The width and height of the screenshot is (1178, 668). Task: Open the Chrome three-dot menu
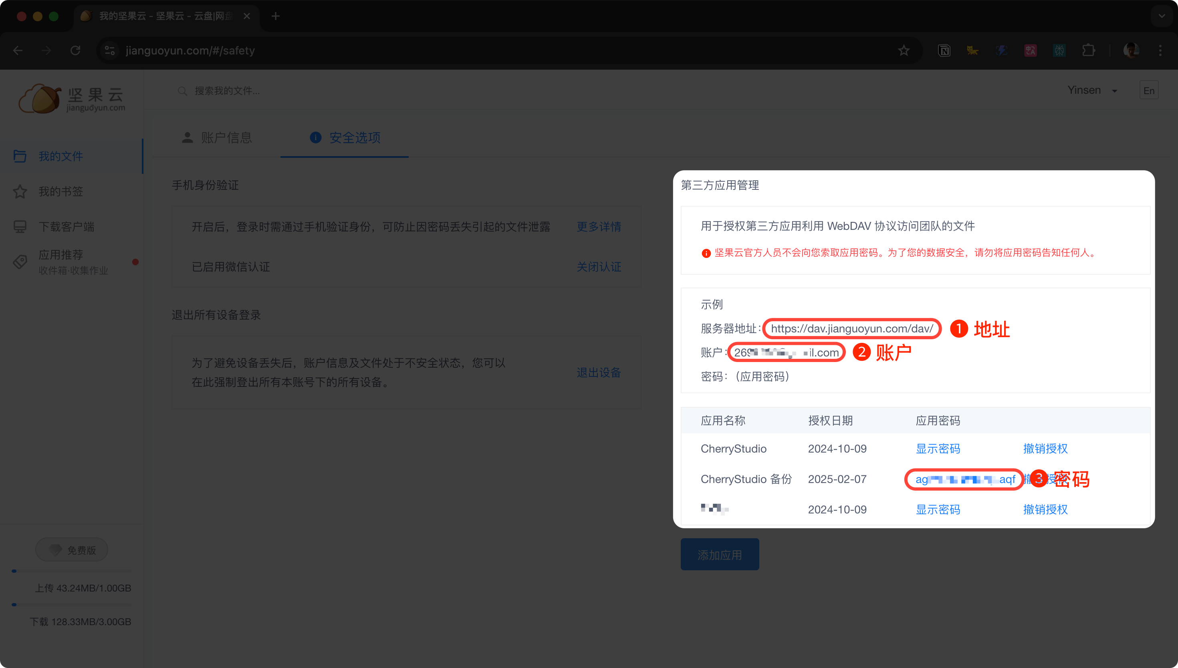tap(1160, 50)
